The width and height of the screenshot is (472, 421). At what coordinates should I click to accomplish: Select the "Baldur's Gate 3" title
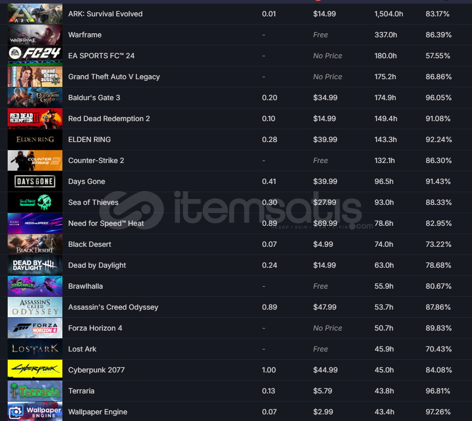point(94,98)
